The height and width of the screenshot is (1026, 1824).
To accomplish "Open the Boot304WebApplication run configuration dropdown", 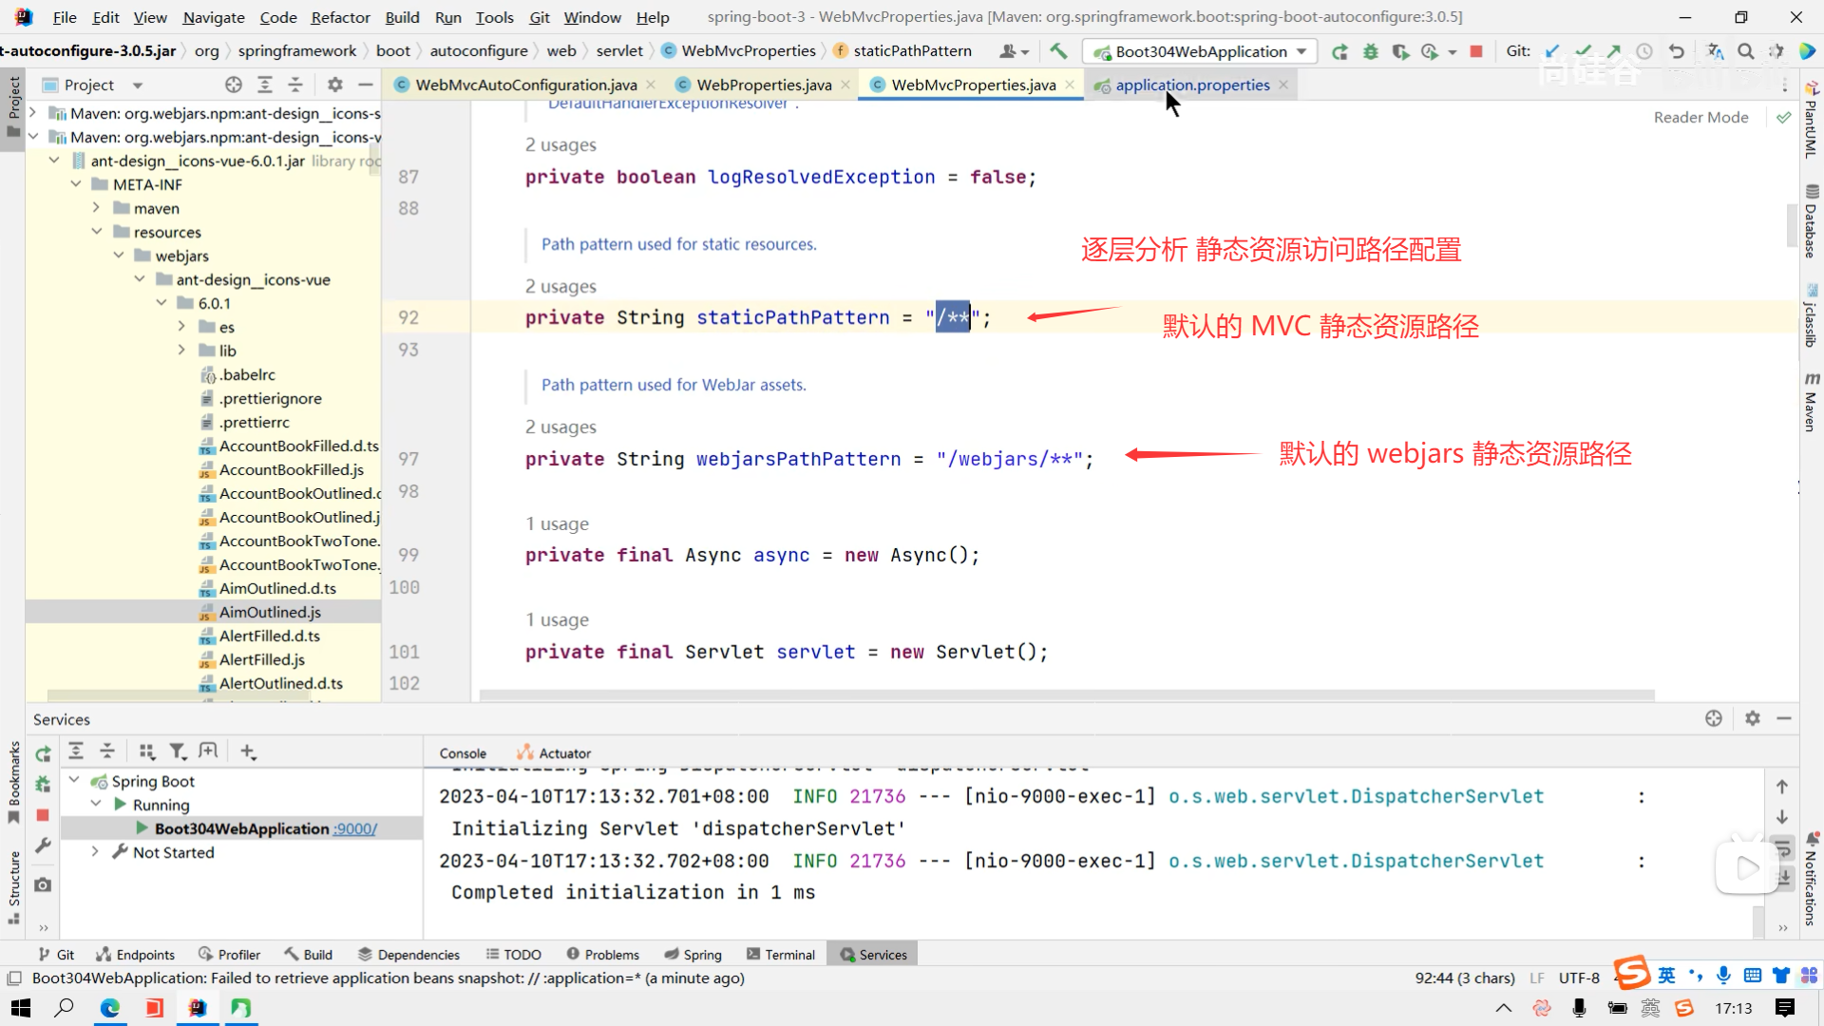I will click(x=1201, y=51).
